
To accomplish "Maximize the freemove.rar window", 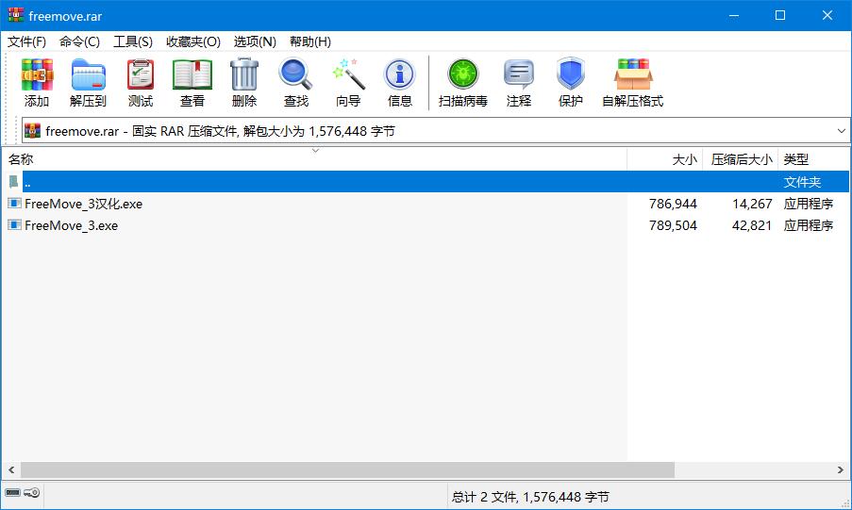I will [779, 15].
